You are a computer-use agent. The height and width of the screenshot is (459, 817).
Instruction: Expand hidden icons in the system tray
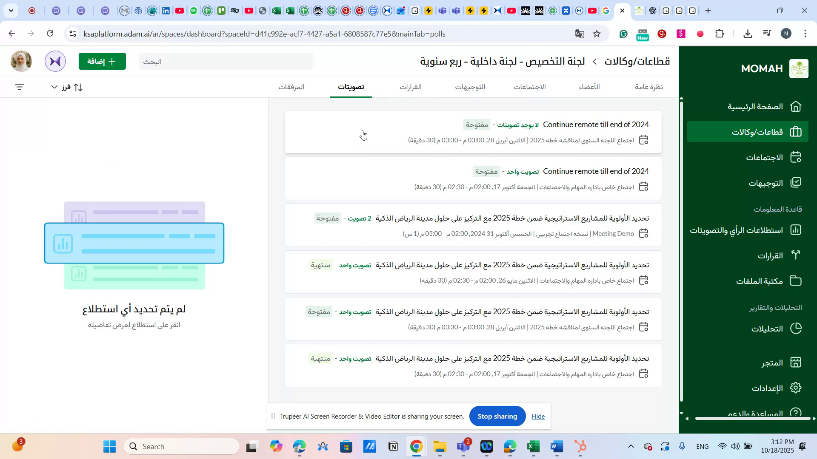(631, 446)
